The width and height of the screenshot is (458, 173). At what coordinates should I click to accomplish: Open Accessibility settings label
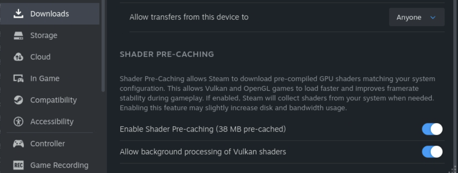pos(52,122)
